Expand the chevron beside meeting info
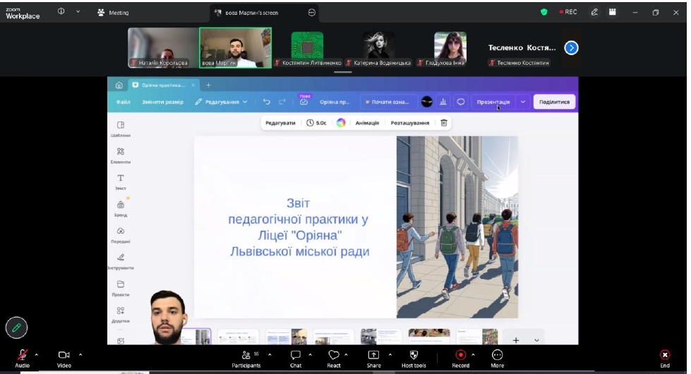691x374 pixels. point(78,12)
